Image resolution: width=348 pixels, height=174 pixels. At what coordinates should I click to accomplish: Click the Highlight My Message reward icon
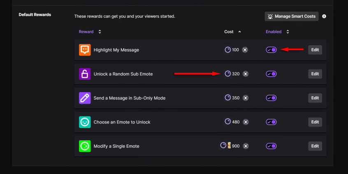[x=85, y=50]
